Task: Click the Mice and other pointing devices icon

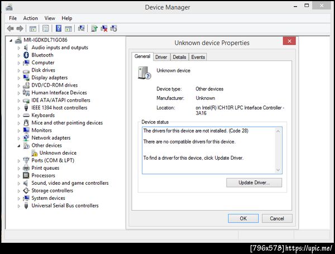Action: point(26,123)
